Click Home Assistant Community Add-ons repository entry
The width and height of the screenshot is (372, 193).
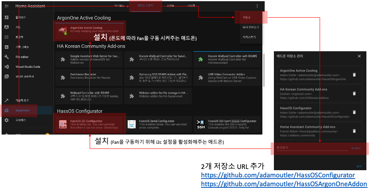pos(319,131)
